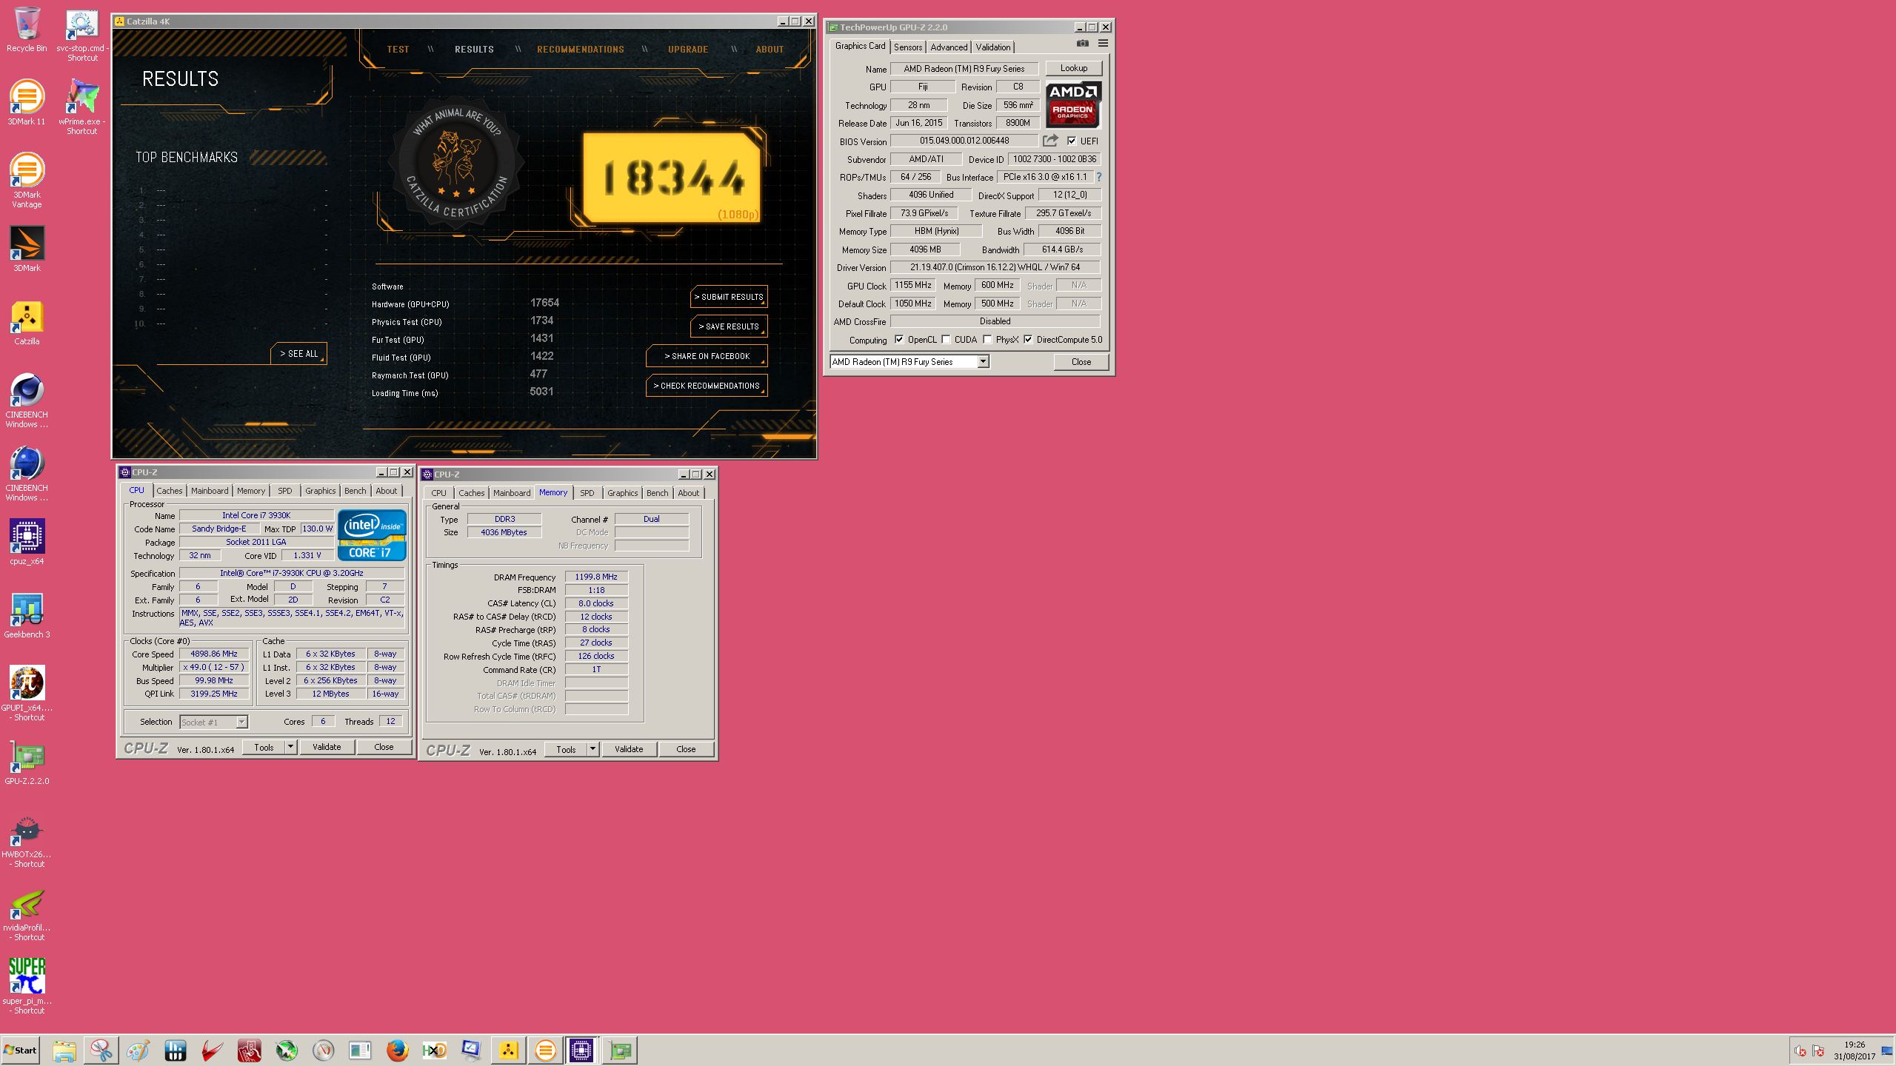Image resolution: width=1896 pixels, height=1066 pixels.
Task: Click the BIOS Version field in GPU-Z
Action: (x=964, y=141)
